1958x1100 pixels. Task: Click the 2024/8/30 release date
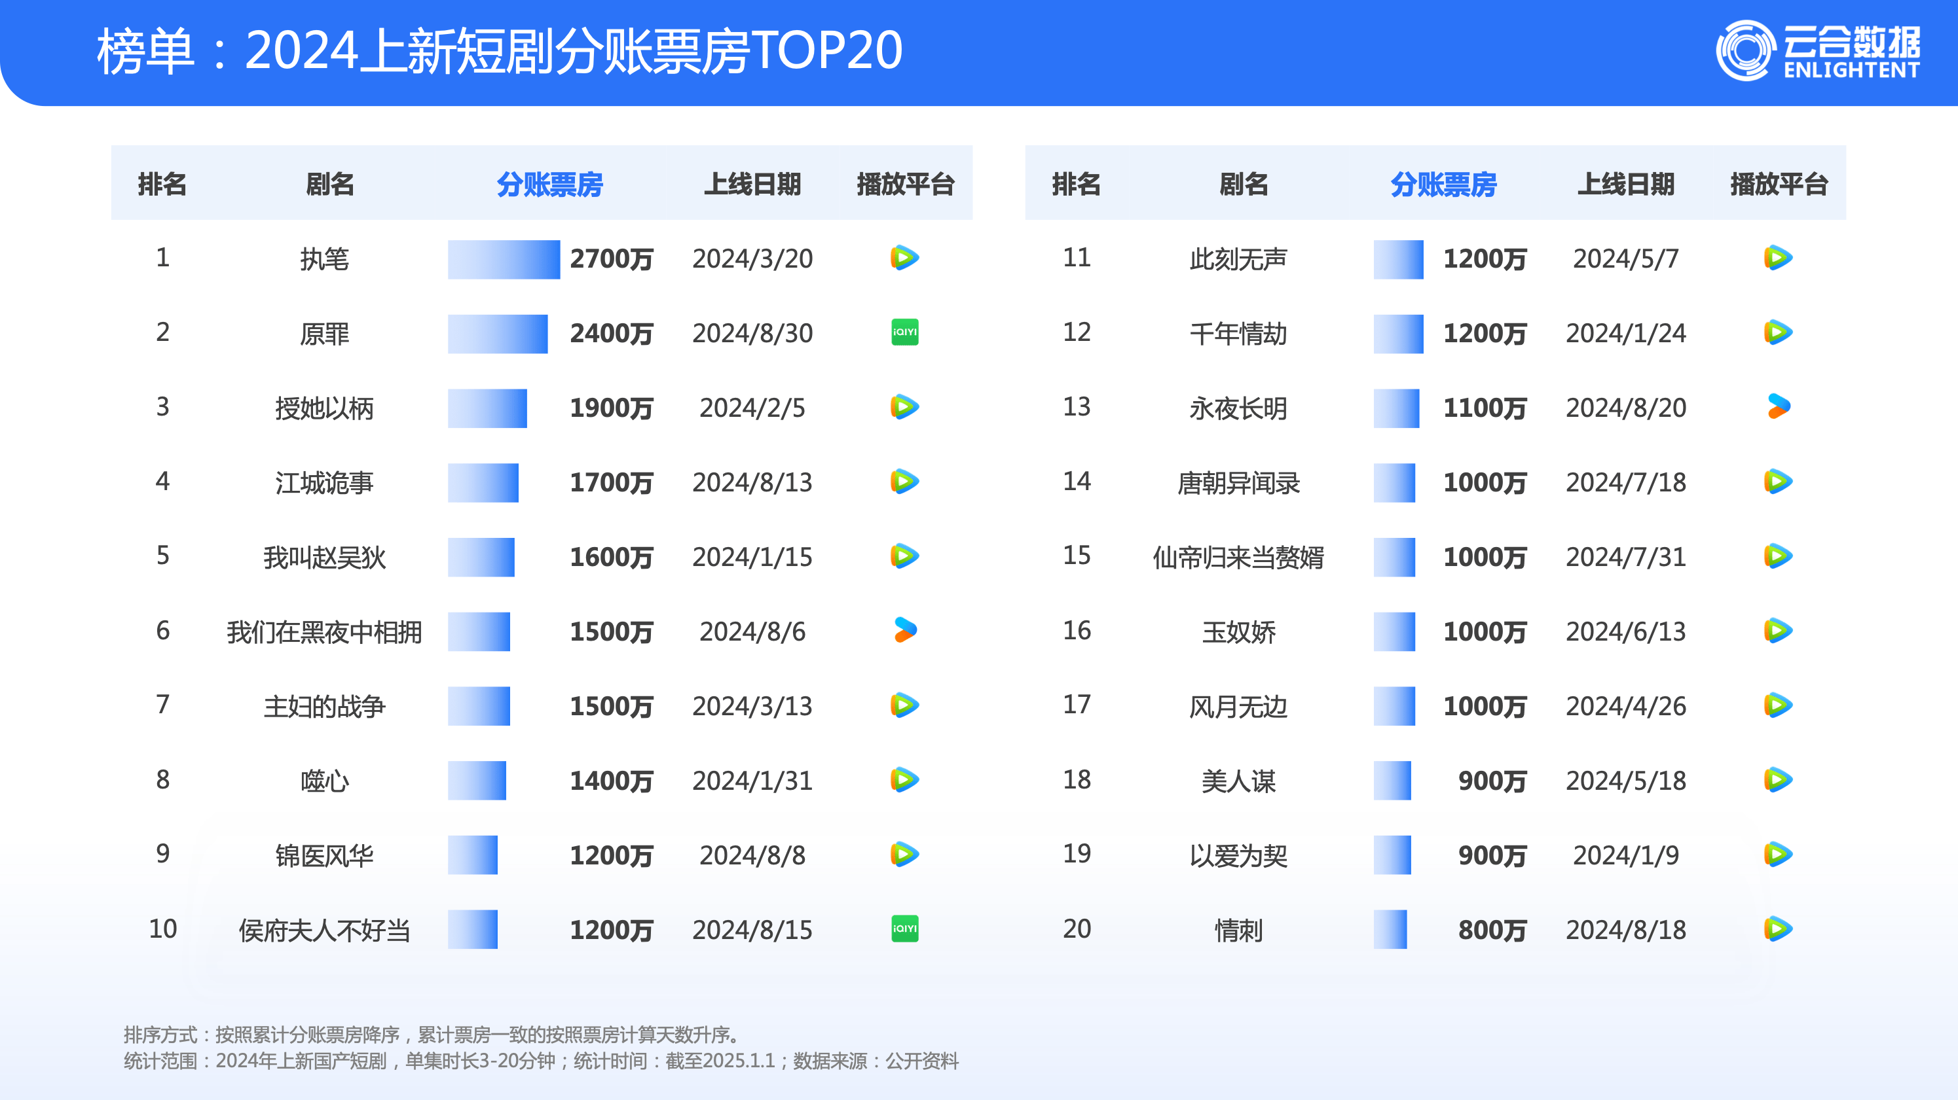coord(752,334)
